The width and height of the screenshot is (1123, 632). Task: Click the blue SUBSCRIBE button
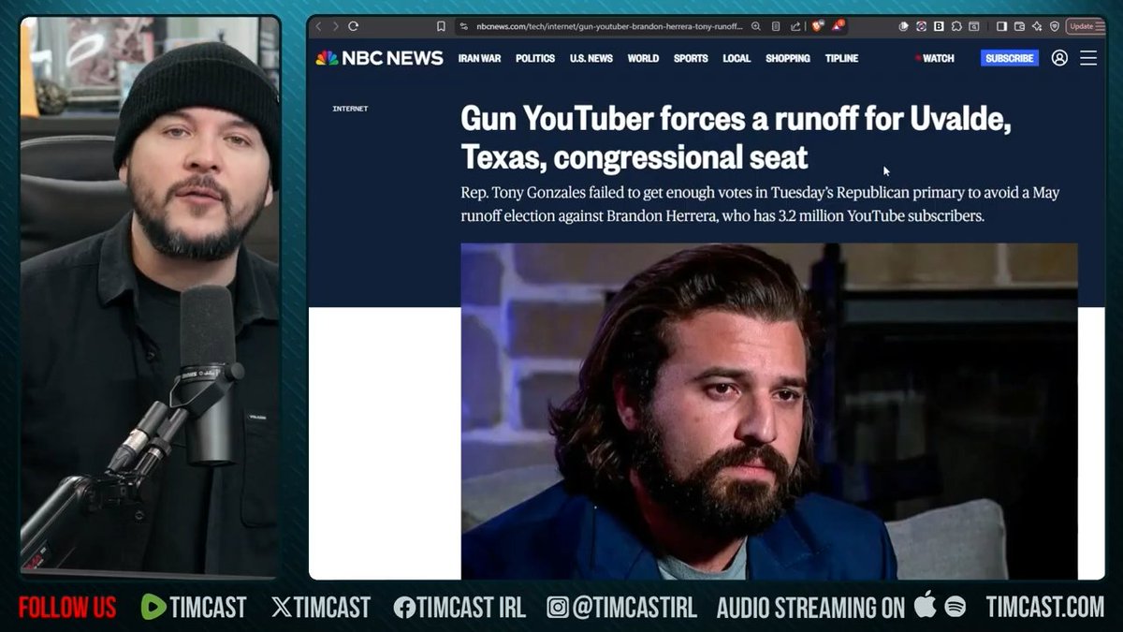[1010, 58]
